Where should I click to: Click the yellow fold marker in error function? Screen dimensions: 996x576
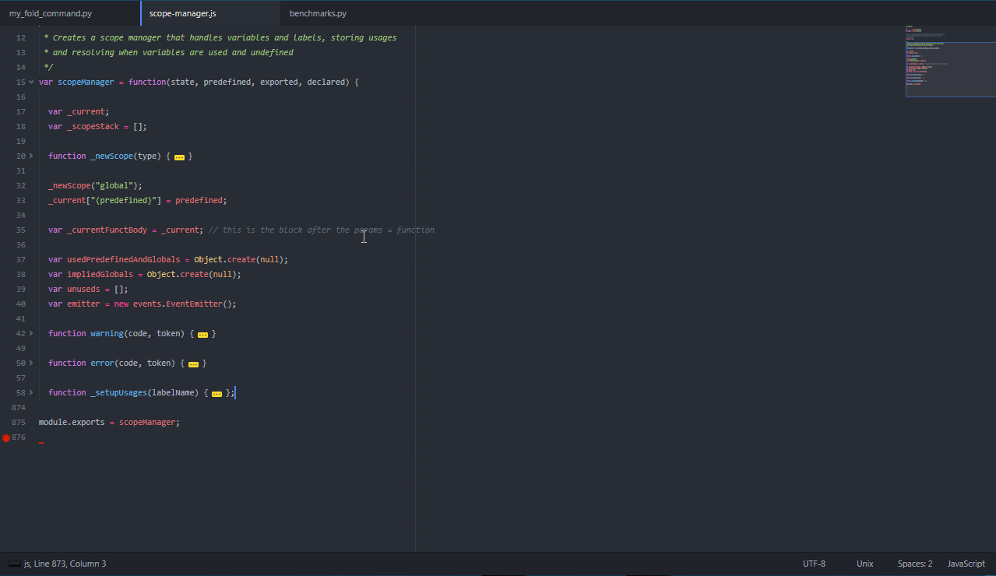coord(193,364)
